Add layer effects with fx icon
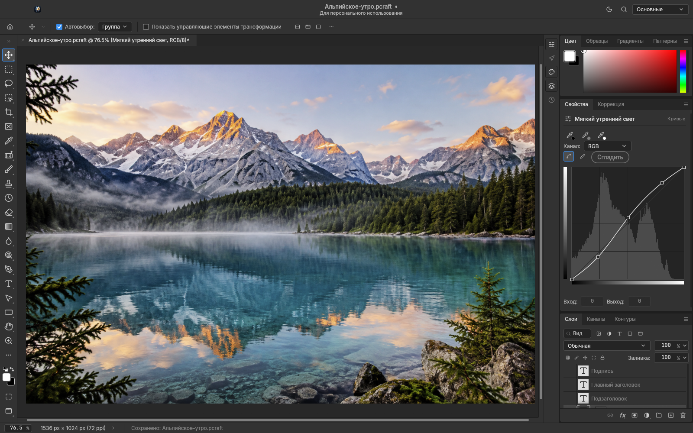Screen dimensions: 693x433 pos(622,415)
